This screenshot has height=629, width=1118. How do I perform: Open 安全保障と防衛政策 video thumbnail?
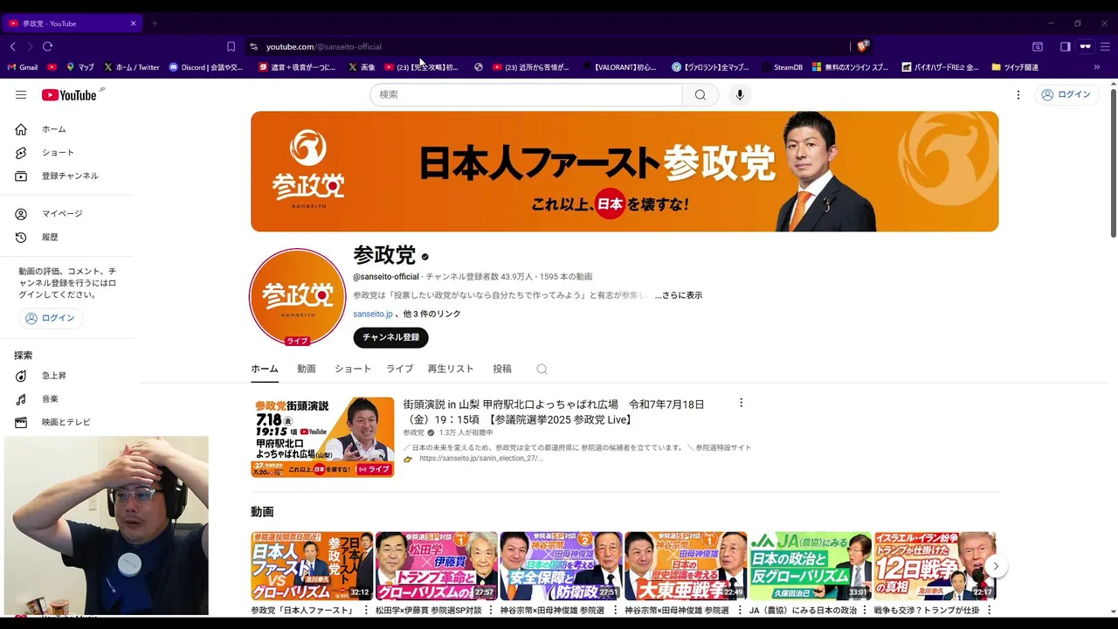coord(562,566)
